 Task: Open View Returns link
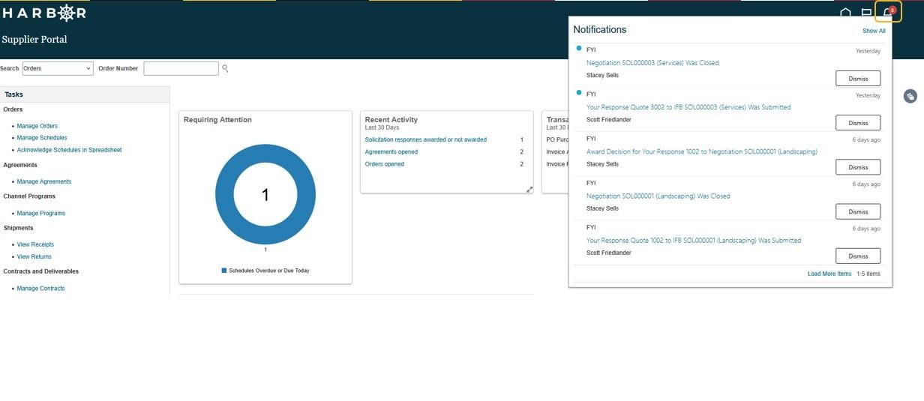point(34,256)
